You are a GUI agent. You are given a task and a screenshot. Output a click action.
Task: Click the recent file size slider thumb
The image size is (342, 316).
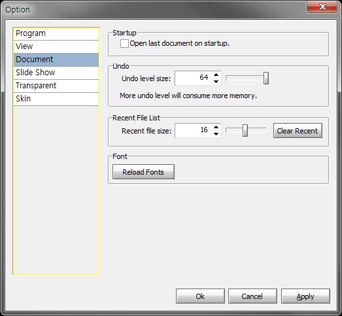tap(245, 130)
